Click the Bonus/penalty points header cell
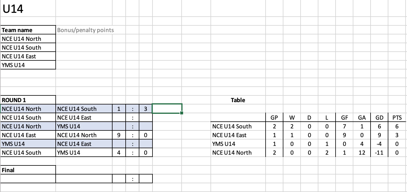Viewport: 407px width, 192px height. click(84, 30)
